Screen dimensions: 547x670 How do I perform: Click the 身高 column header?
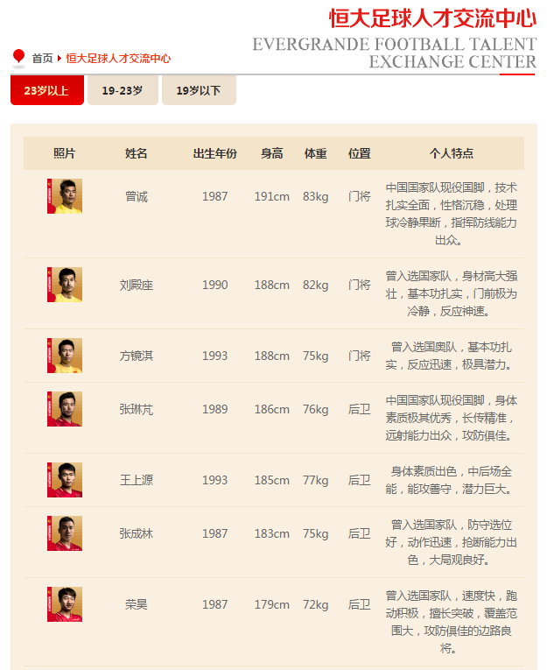pyautogui.click(x=272, y=153)
